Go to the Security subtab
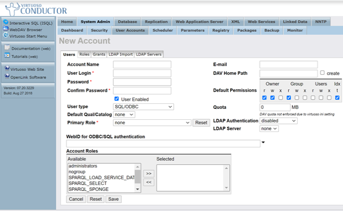This screenshot has height=211, width=343. click(x=99, y=31)
